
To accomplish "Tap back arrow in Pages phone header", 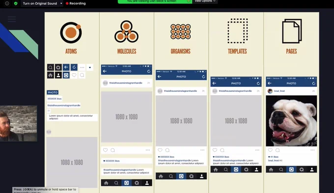I will click(270, 83).
